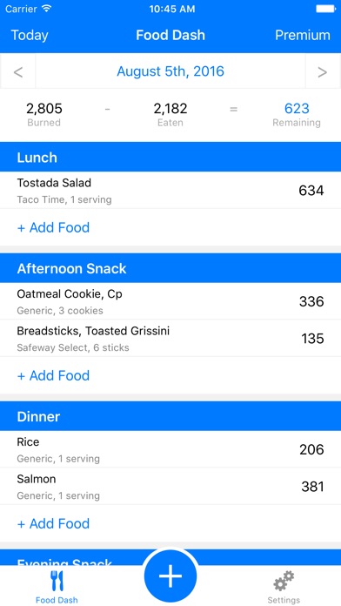Open Oatmeal Cookie, Cp entry
Image resolution: width=341 pixels, height=606 pixels.
tap(170, 301)
